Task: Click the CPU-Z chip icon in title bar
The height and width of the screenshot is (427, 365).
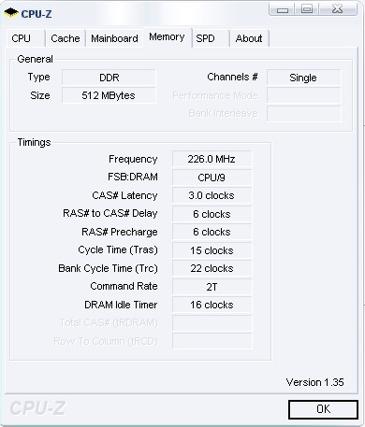Action: pyautogui.click(x=11, y=13)
